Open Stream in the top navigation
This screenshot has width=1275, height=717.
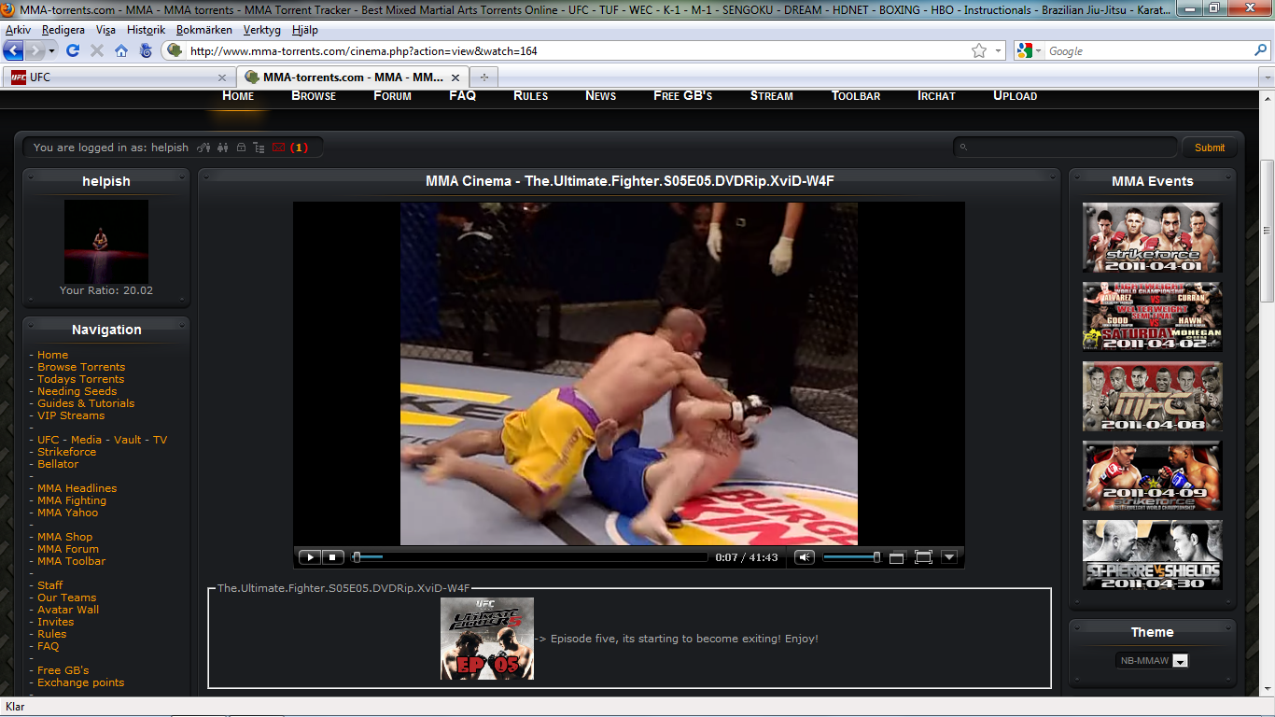coord(771,95)
